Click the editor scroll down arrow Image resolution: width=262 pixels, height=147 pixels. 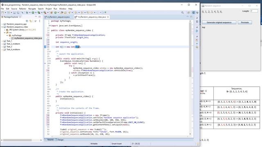(x=190, y=134)
